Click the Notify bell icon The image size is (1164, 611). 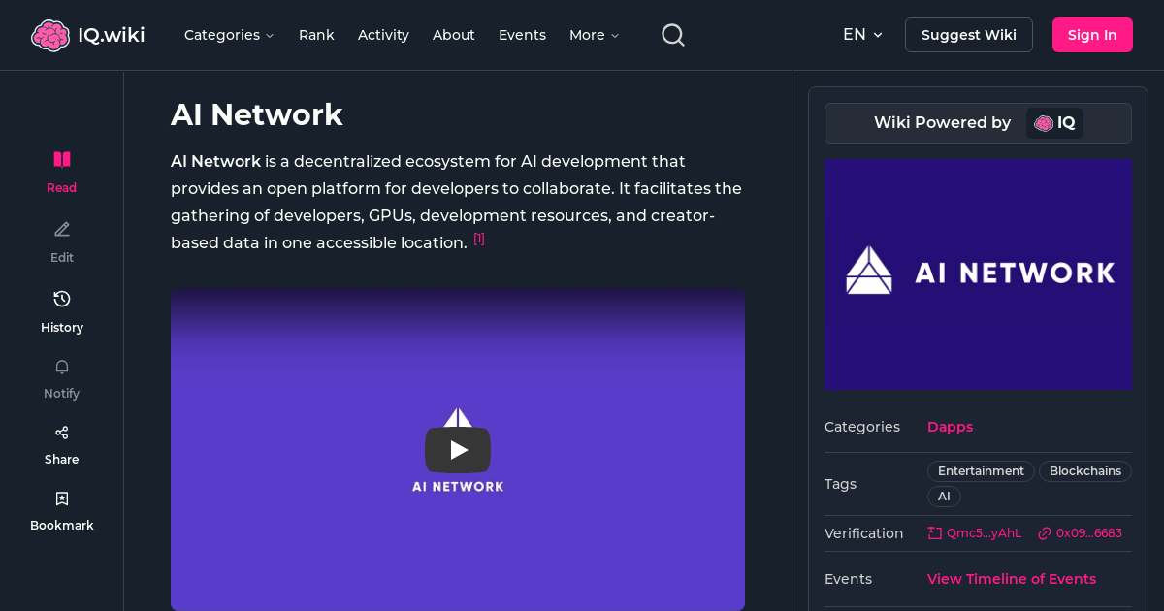[x=61, y=367]
